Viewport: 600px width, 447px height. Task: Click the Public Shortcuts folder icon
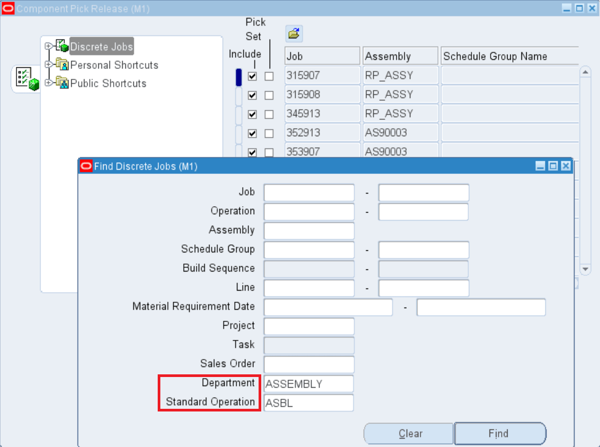tap(62, 82)
